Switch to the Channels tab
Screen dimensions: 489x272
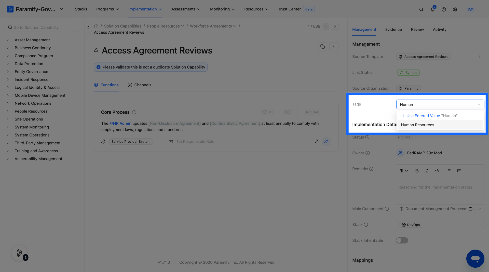[139, 85]
